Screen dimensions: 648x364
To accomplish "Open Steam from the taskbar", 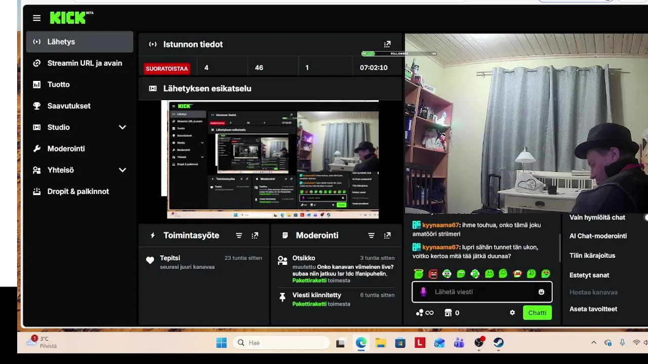I will tap(498, 343).
